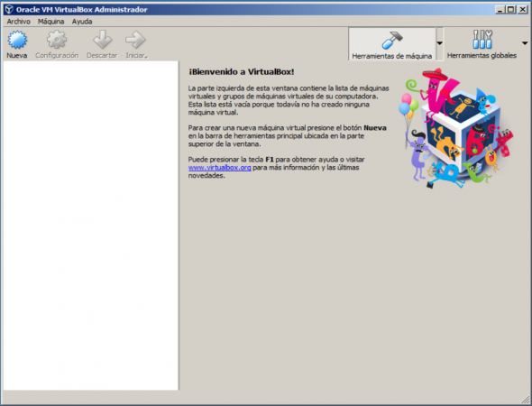
Task: Click the VirtualBox cube icon in title bar
Action: click(x=9, y=10)
